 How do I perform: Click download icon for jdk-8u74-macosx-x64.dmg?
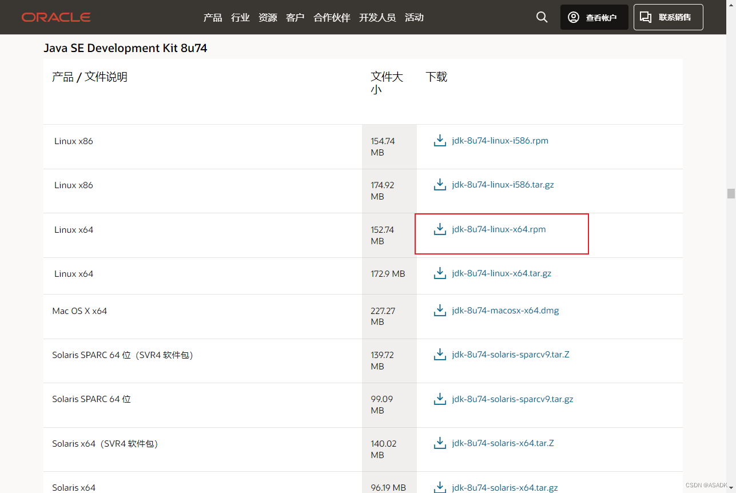coord(440,311)
